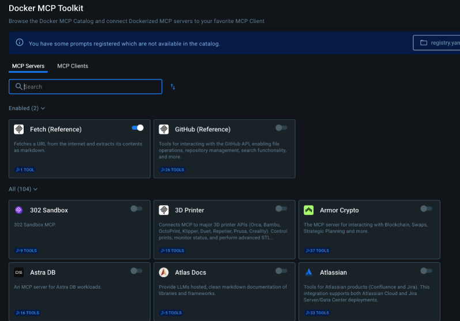Enable the Atlas Docs server toggle

click(x=281, y=271)
